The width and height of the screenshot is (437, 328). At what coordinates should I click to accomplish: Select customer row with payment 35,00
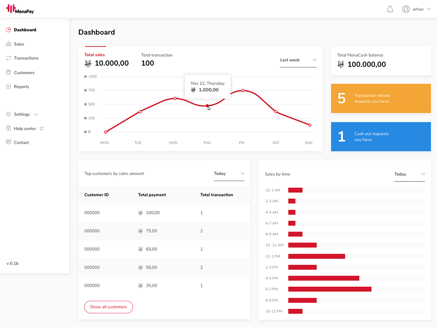(164, 286)
